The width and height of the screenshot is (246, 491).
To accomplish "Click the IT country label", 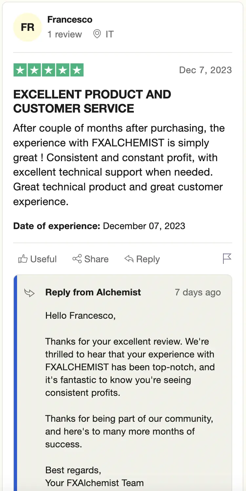I will [110, 34].
